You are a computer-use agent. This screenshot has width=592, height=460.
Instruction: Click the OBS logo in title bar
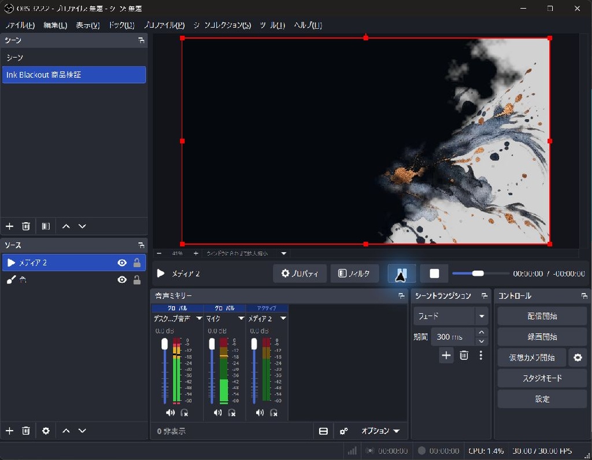pyautogui.click(x=9, y=8)
